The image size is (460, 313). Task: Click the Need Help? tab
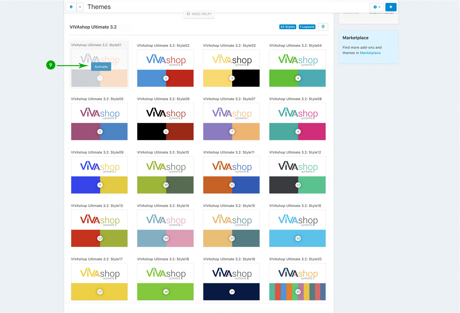click(x=199, y=14)
